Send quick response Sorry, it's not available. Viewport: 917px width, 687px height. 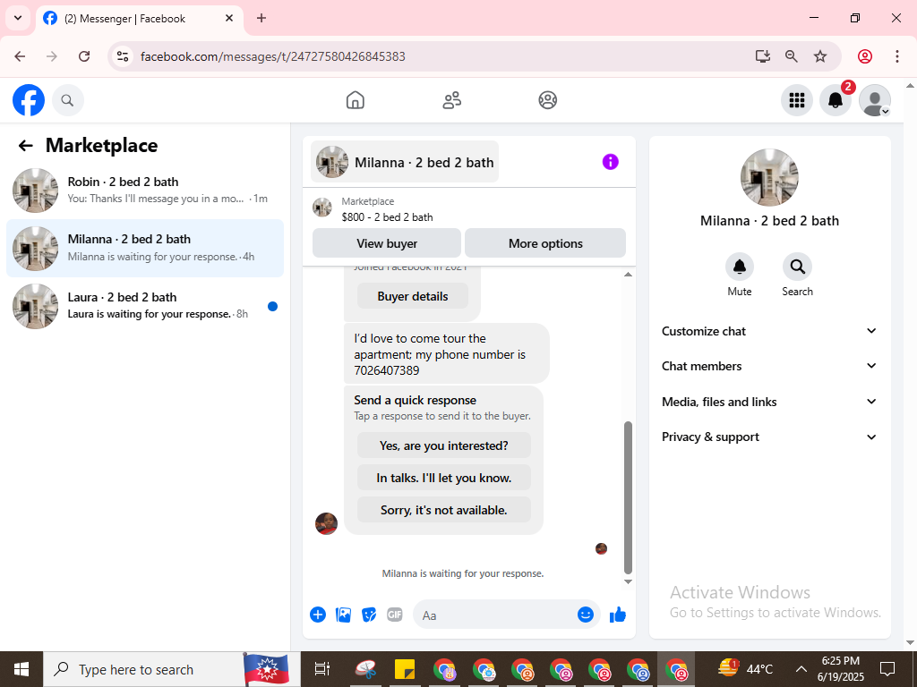coord(444,510)
